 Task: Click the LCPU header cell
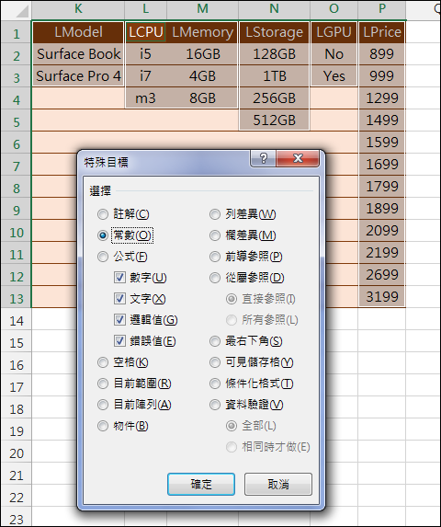pyautogui.click(x=146, y=32)
